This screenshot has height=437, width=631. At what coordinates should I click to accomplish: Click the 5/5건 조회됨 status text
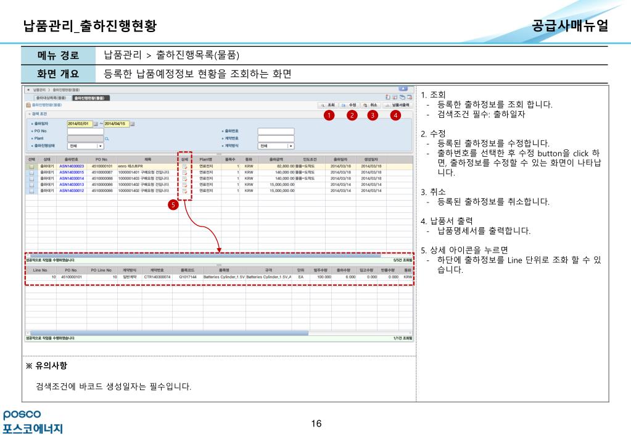tap(402, 260)
